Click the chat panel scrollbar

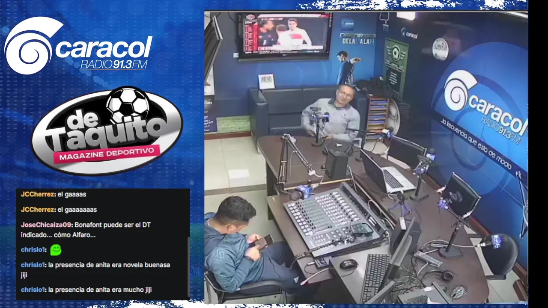tap(188, 267)
